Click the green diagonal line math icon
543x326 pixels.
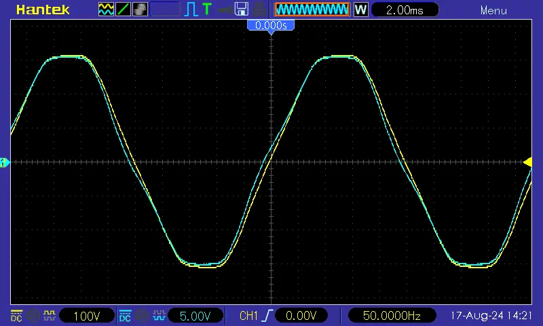point(123,10)
